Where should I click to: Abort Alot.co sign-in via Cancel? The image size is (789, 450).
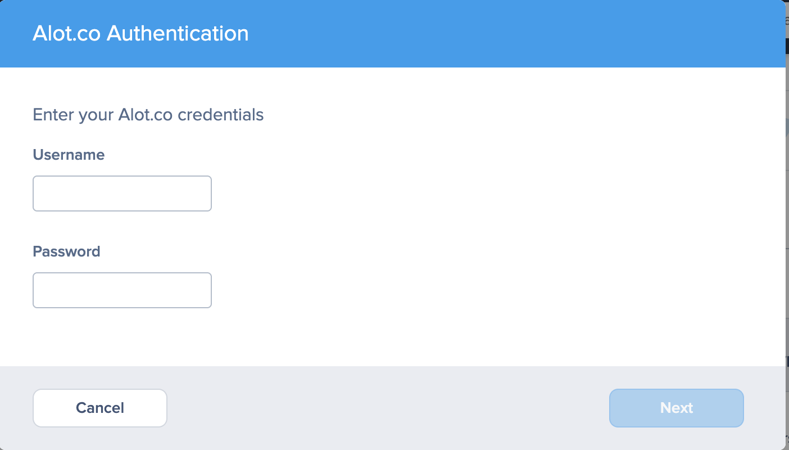click(x=100, y=408)
